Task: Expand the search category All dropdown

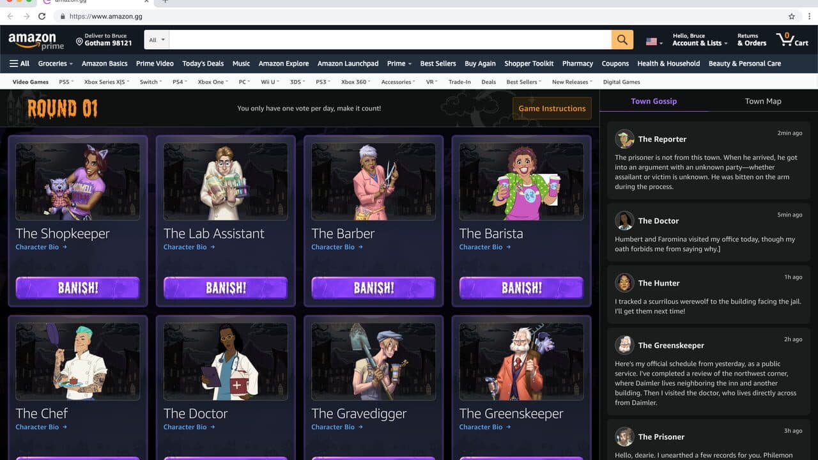Action: point(157,40)
